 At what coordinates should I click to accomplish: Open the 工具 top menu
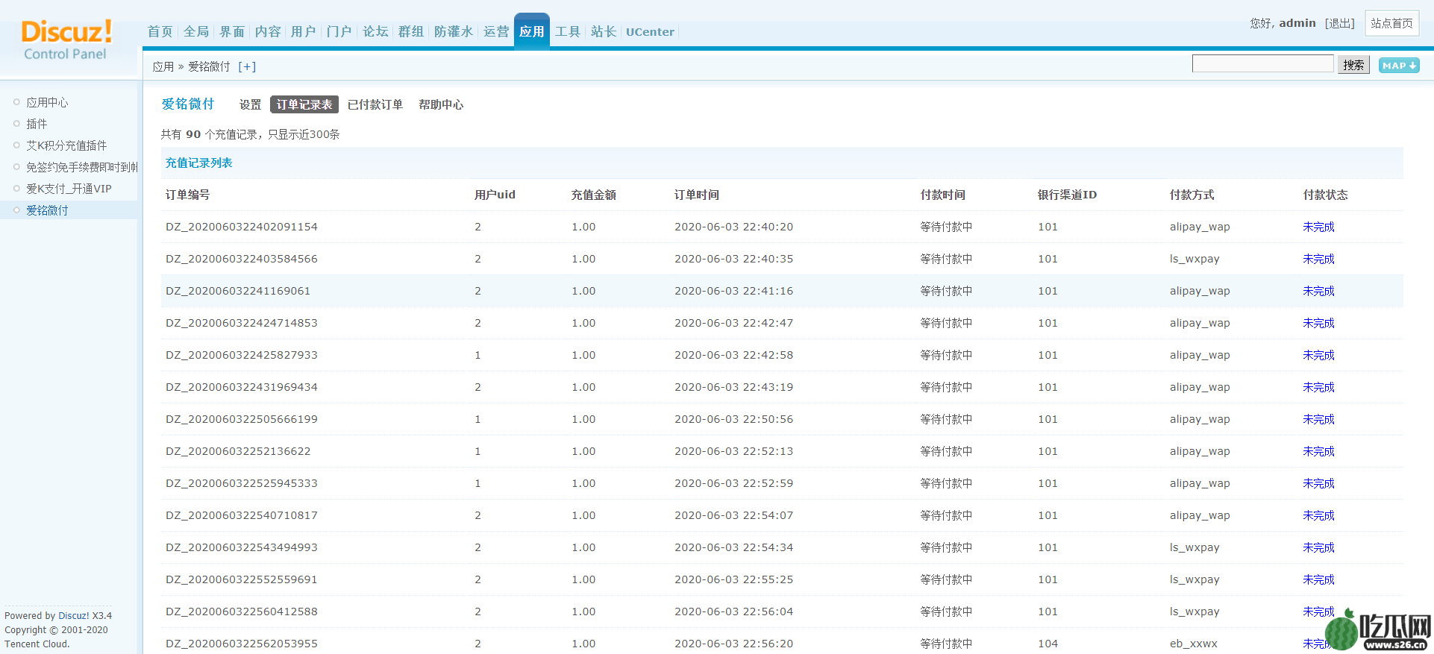coord(568,31)
